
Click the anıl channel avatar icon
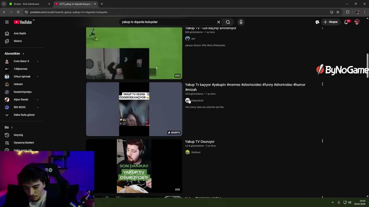187,39
